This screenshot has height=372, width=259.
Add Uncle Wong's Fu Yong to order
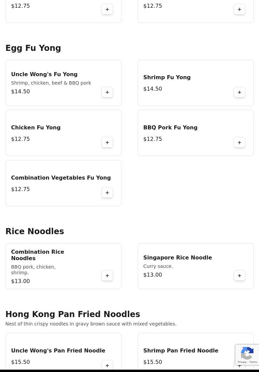point(107,92)
